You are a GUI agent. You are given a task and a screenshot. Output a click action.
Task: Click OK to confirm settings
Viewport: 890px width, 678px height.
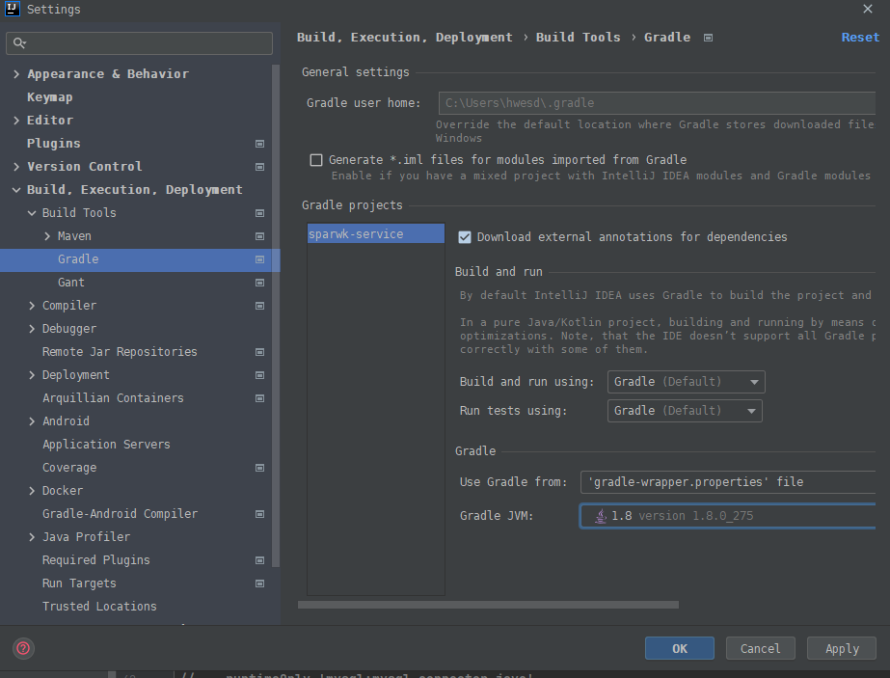680,648
